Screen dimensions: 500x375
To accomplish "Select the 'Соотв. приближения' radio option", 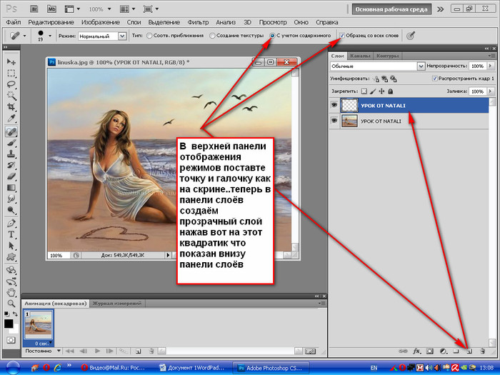I will click(x=149, y=36).
